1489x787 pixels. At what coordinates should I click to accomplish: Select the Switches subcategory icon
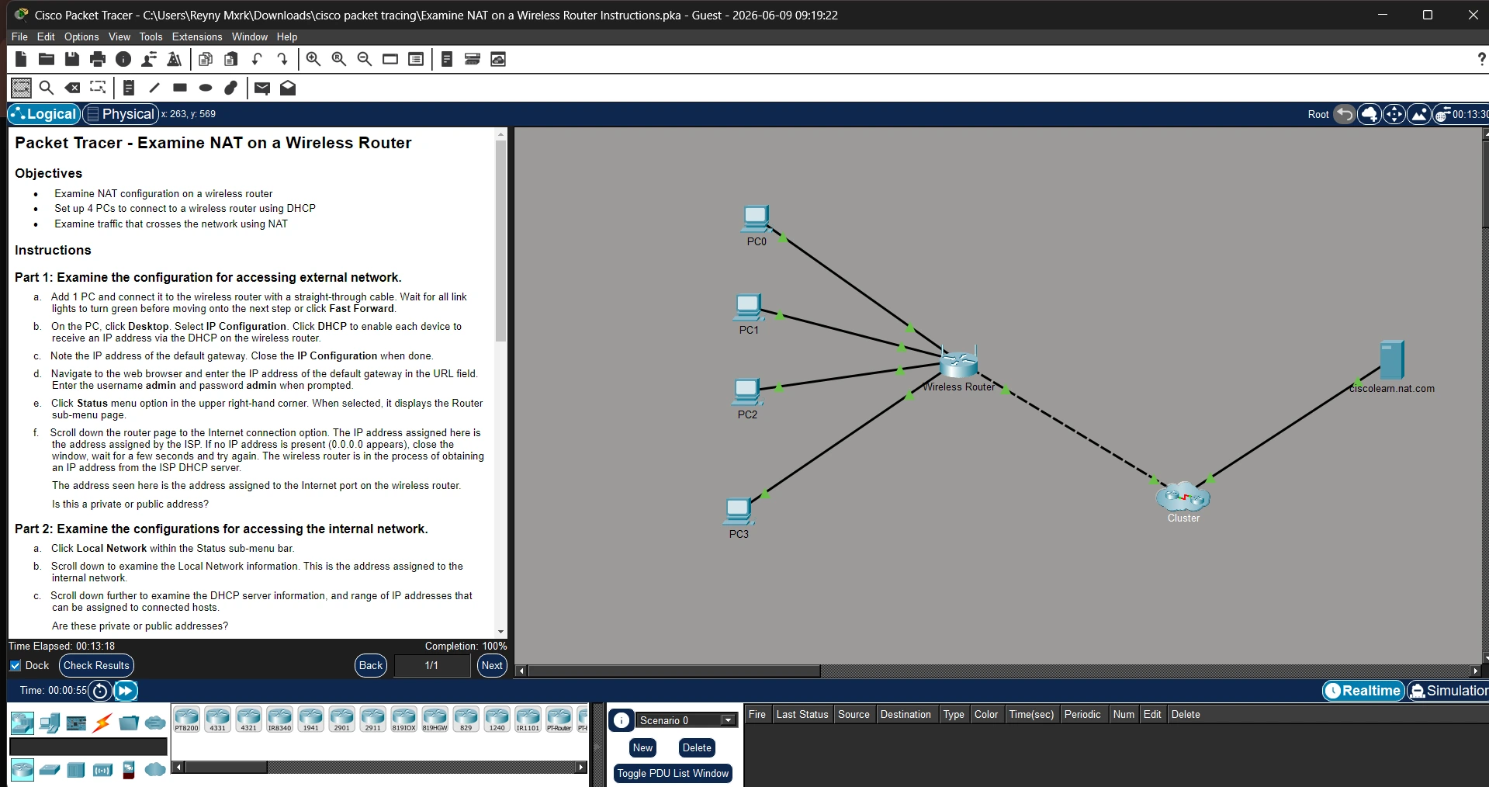(x=50, y=770)
